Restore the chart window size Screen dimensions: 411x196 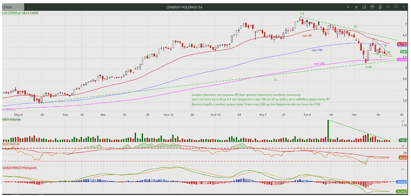click(x=396, y=7)
